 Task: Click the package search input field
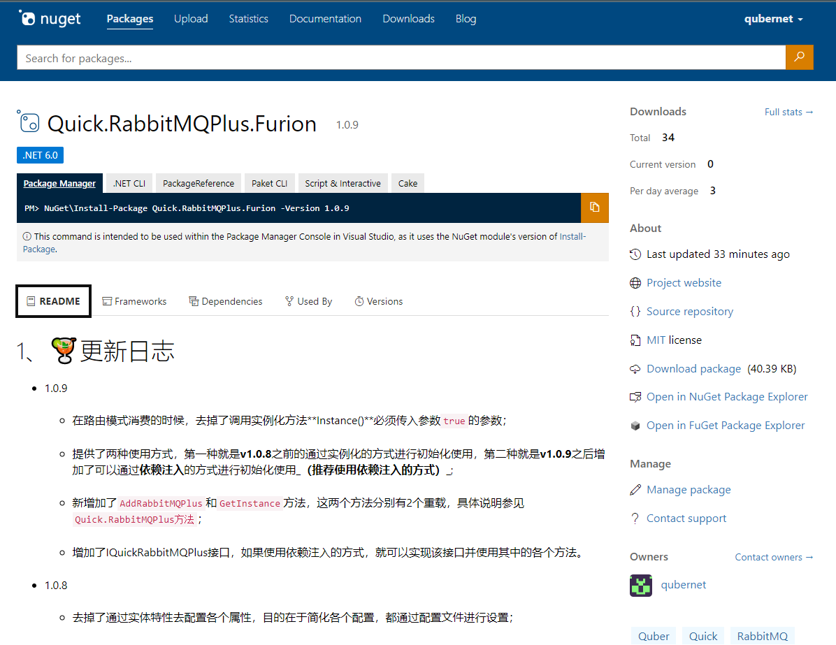pyautogui.click(x=398, y=57)
